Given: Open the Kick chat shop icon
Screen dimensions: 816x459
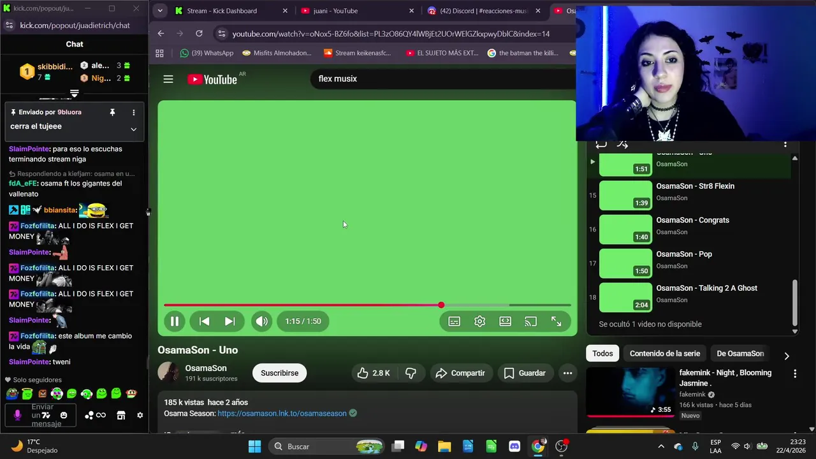Looking at the screenshot, I should 120,415.
